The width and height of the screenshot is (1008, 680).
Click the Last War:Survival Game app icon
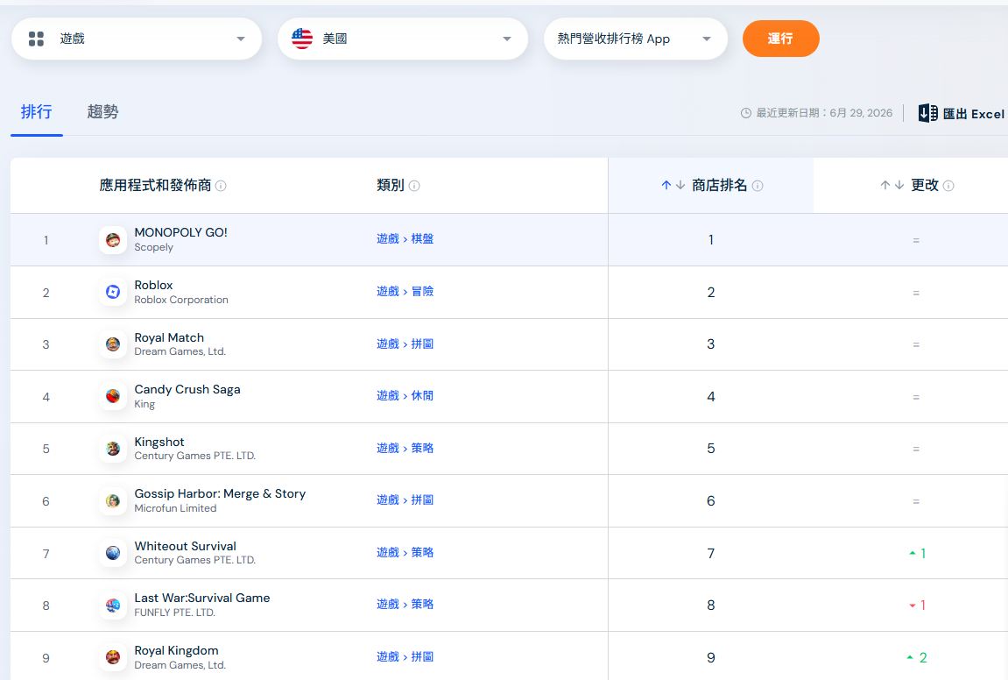(x=112, y=605)
